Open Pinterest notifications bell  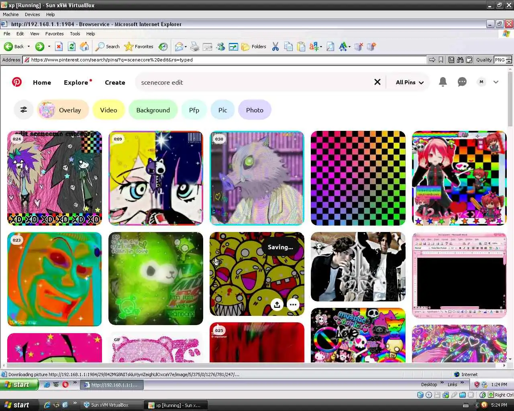443,82
